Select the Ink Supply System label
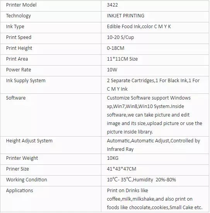 (26, 81)
